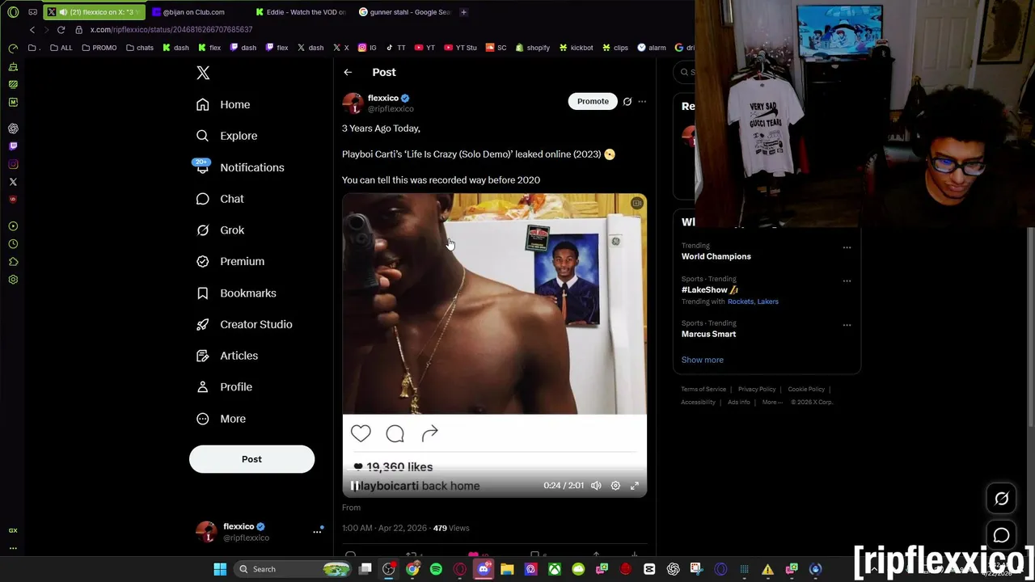Open YT Stu bookmark

point(460,48)
